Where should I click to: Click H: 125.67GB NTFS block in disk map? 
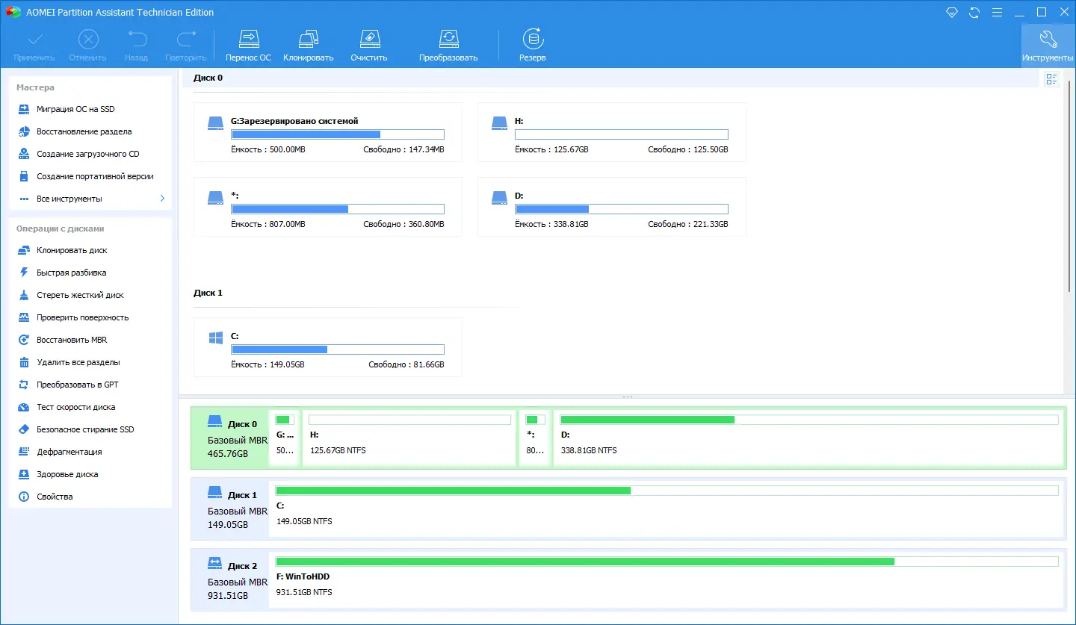tap(409, 438)
